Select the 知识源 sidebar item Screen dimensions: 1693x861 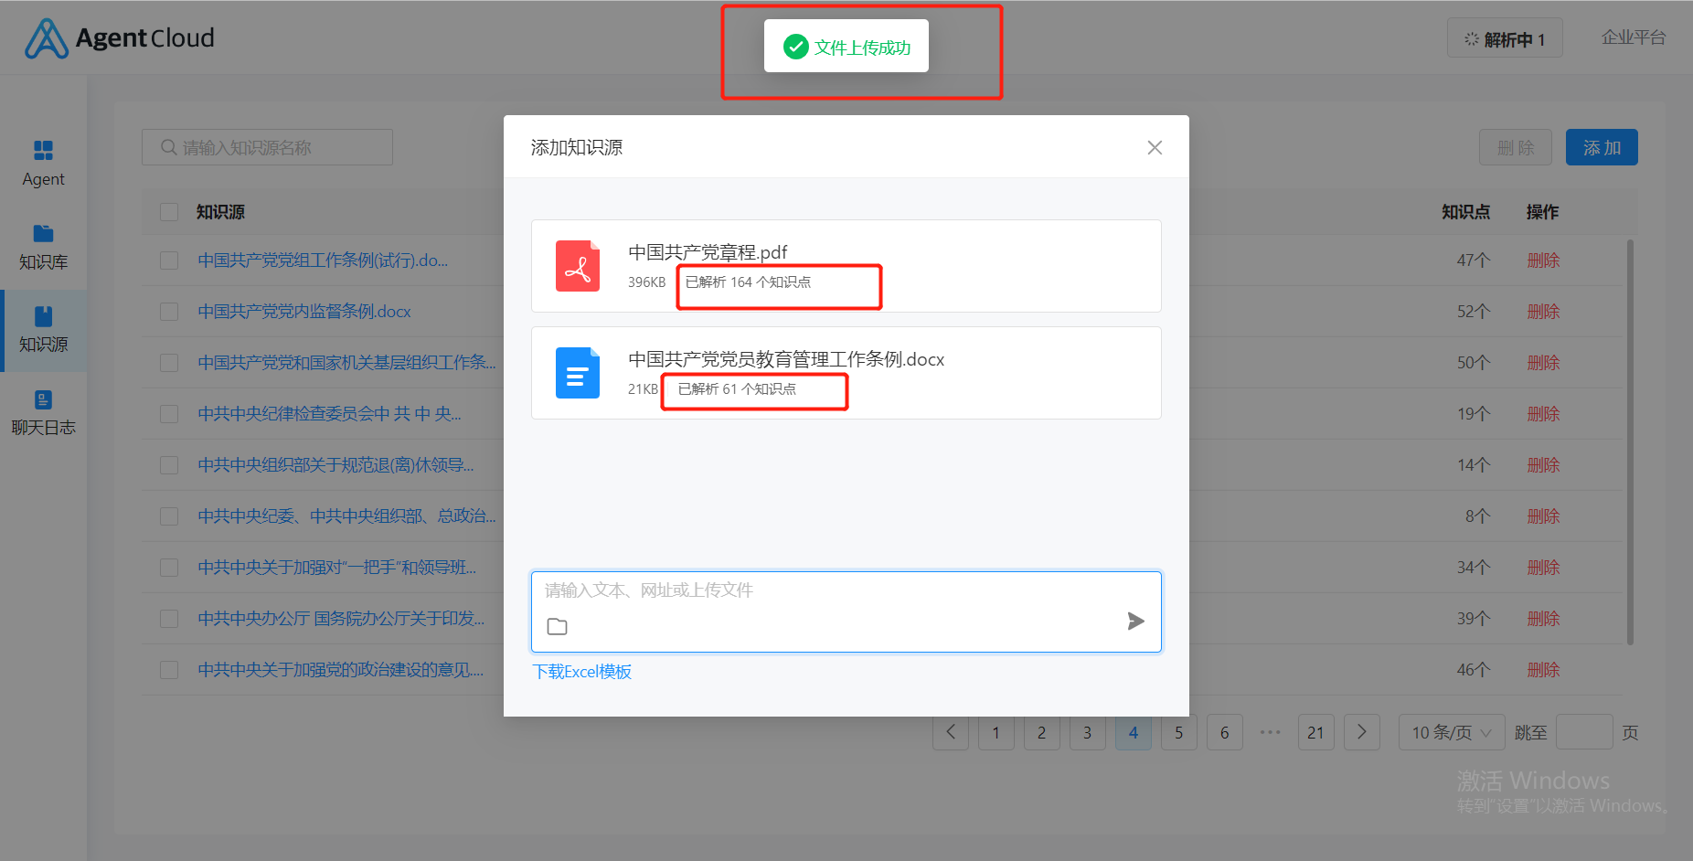pyautogui.click(x=43, y=330)
